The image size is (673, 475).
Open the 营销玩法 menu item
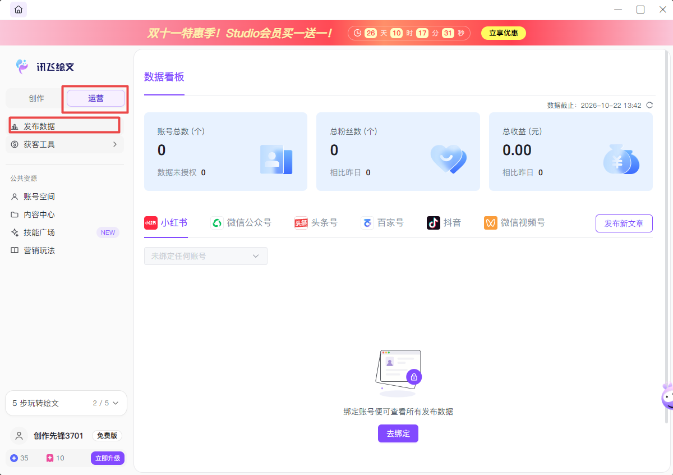tap(64, 250)
